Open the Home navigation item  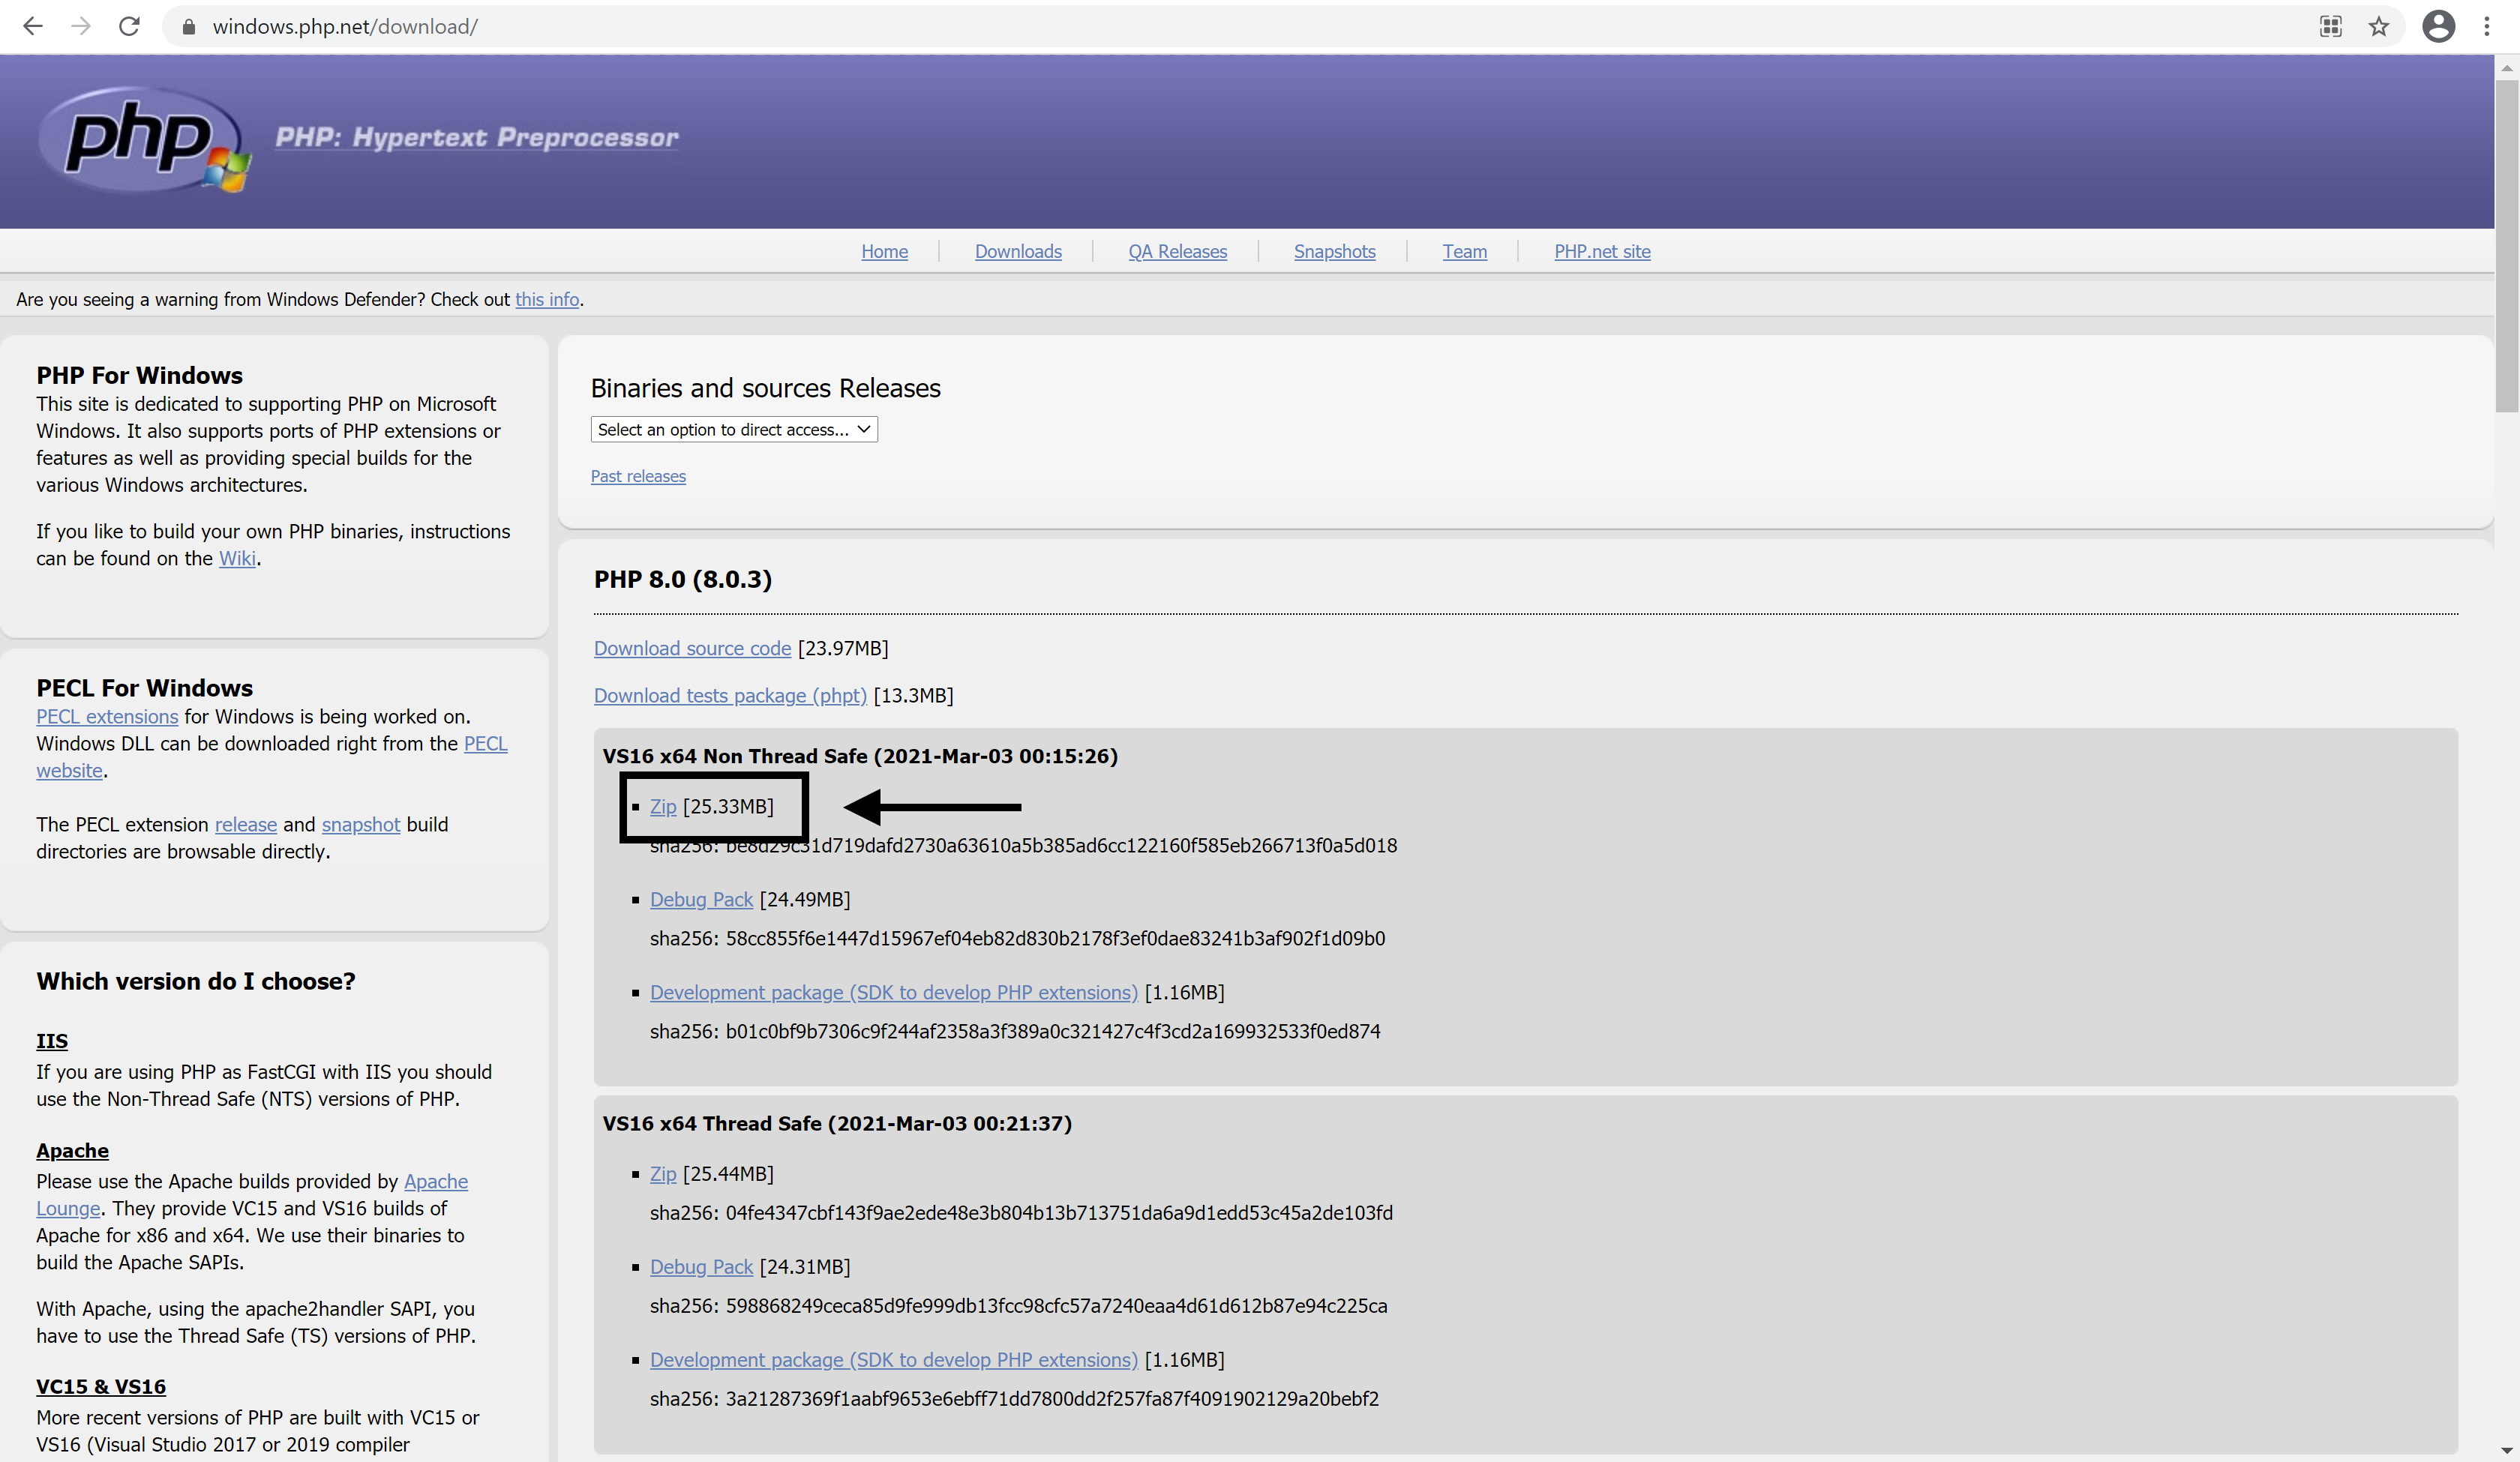point(884,252)
